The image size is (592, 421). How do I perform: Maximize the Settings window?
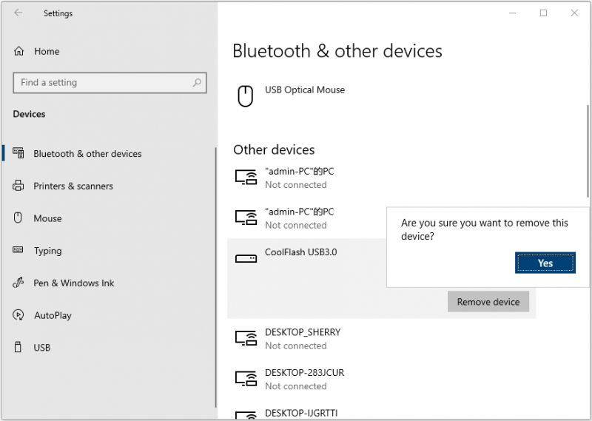(x=543, y=13)
